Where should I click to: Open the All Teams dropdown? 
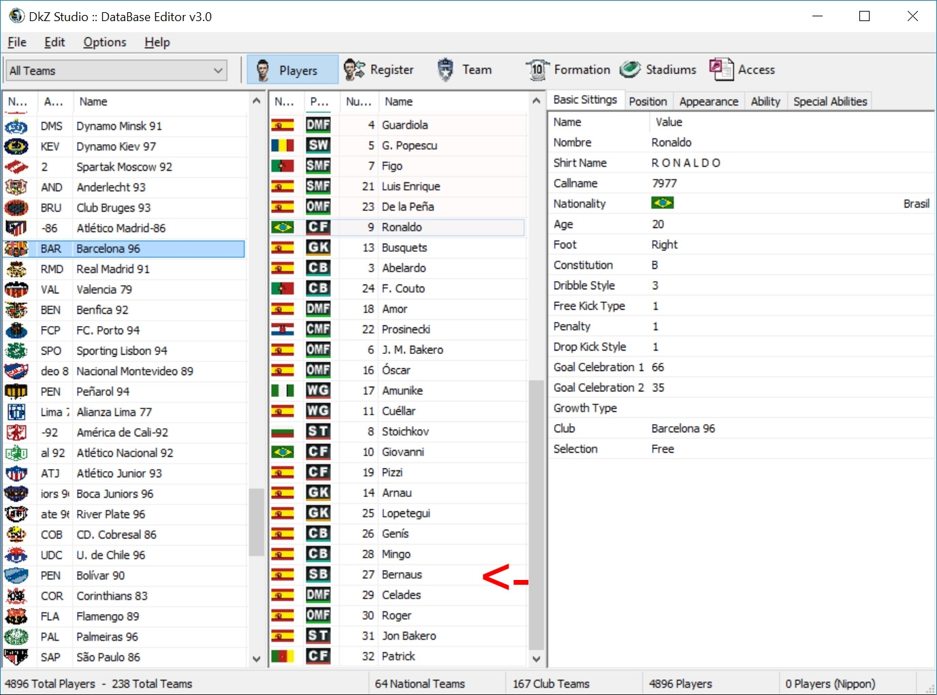tap(116, 70)
